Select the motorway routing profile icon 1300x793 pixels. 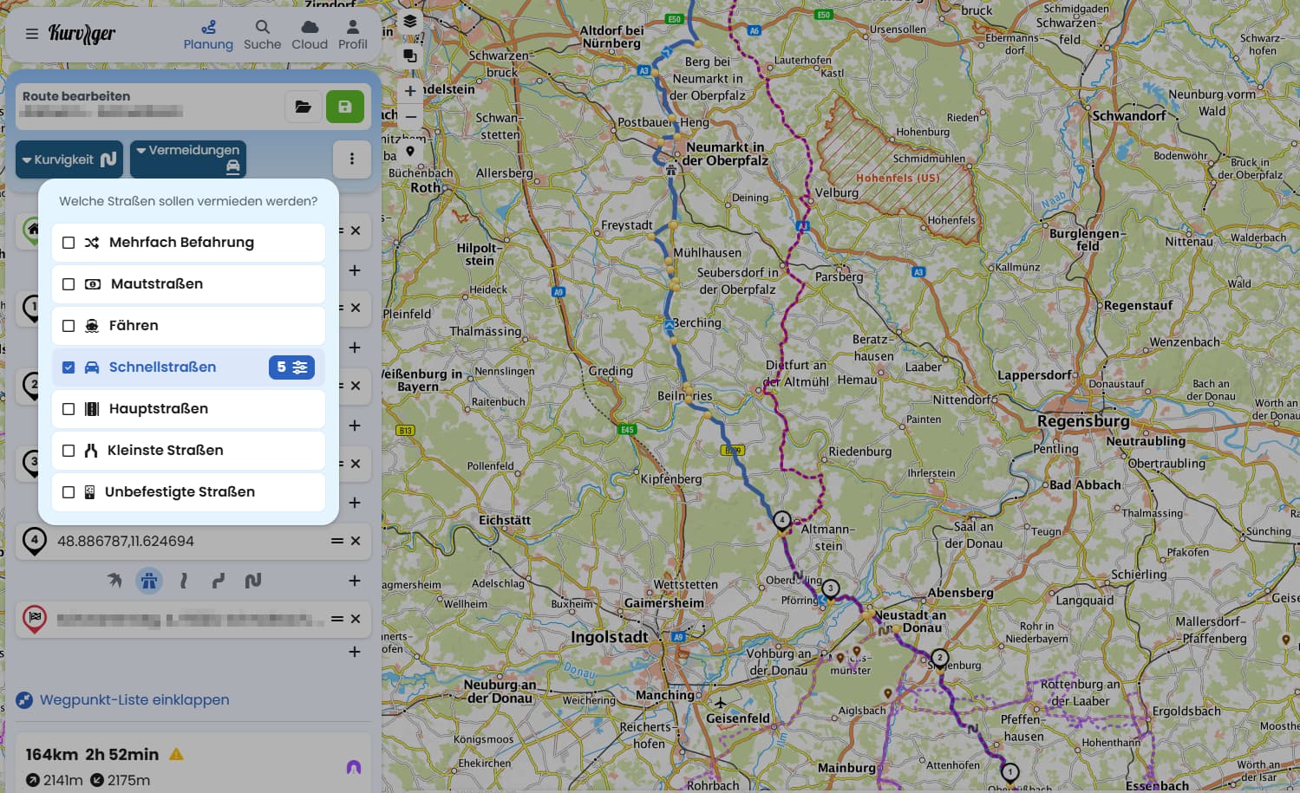pos(149,581)
